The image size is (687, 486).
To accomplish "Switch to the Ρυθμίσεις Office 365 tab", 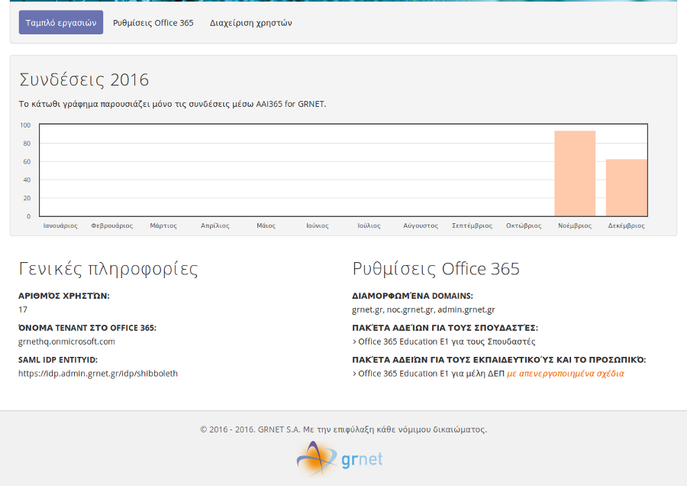I will [x=153, y=23].
